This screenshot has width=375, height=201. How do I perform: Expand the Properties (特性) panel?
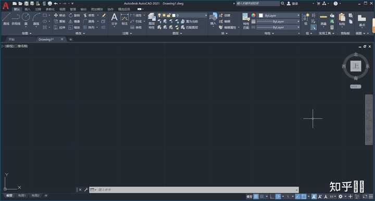(269, 33)
